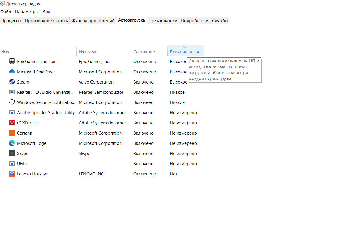Viewport: 349px width, 247px height.
Task: Select the Microsoft Edge entry
Action: 32,143
